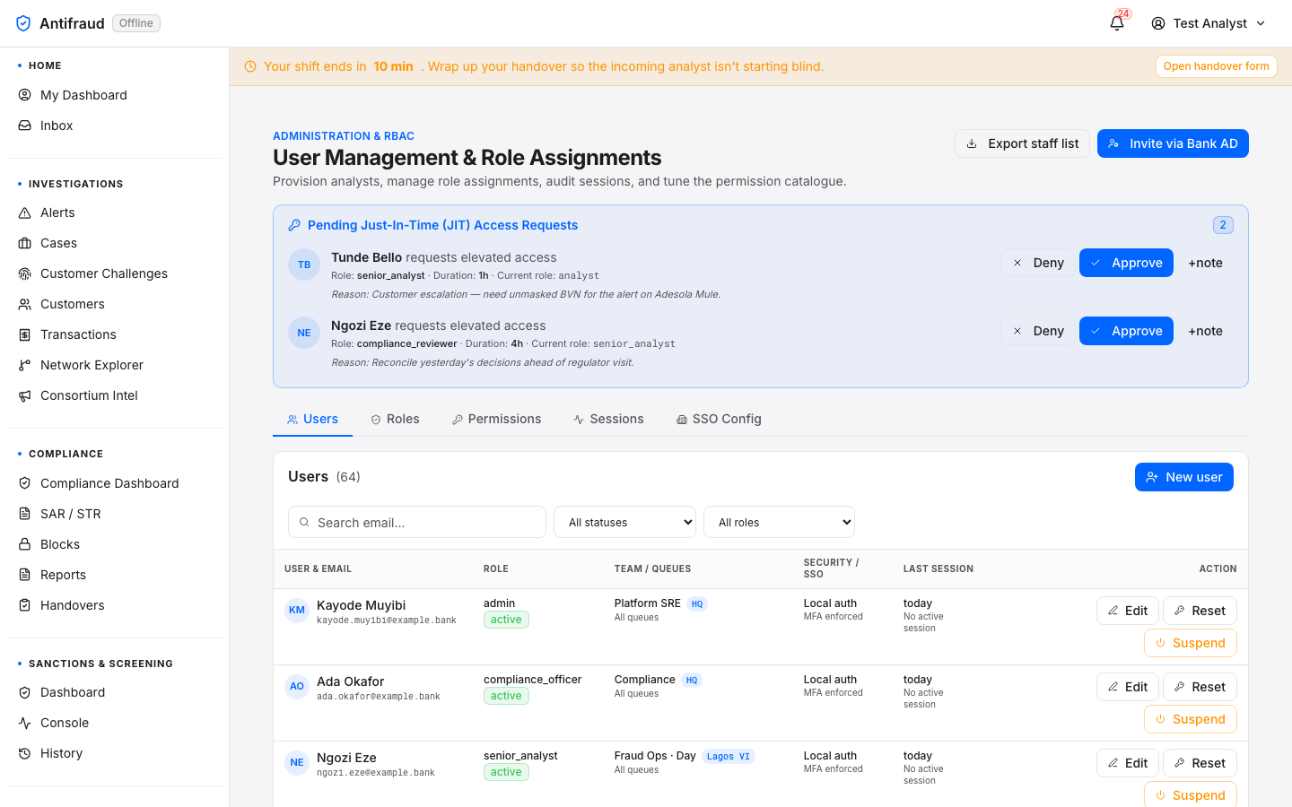The width and height of the screenshot is (1292, 807).
Task: Suspend Kayode Muyibi's account
Action: (1190, 643)
